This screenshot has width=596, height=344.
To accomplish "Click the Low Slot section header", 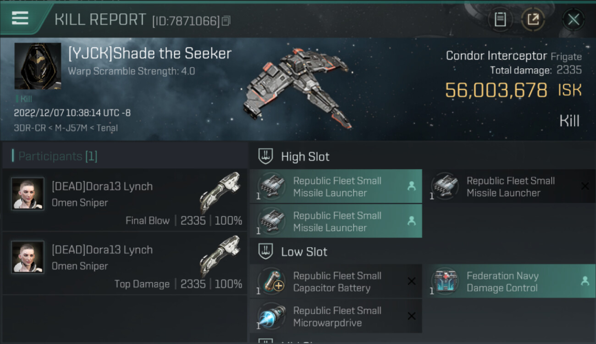I will pos(304,252).
